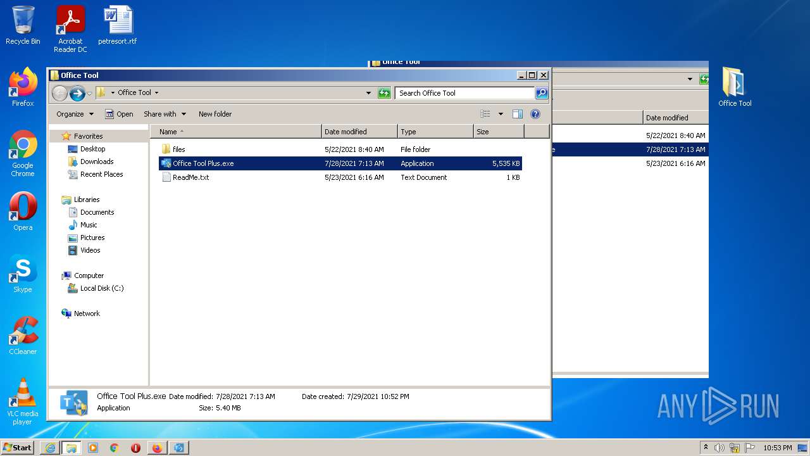Open Desktop in navigation pane

92,149
